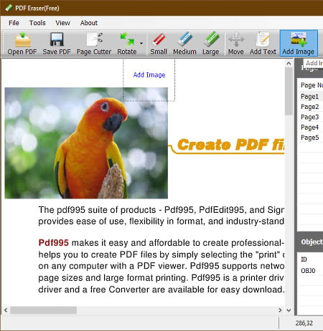This screenshot has width=323, height=331.
Task: Open the View menu
Action: [62, 23]
